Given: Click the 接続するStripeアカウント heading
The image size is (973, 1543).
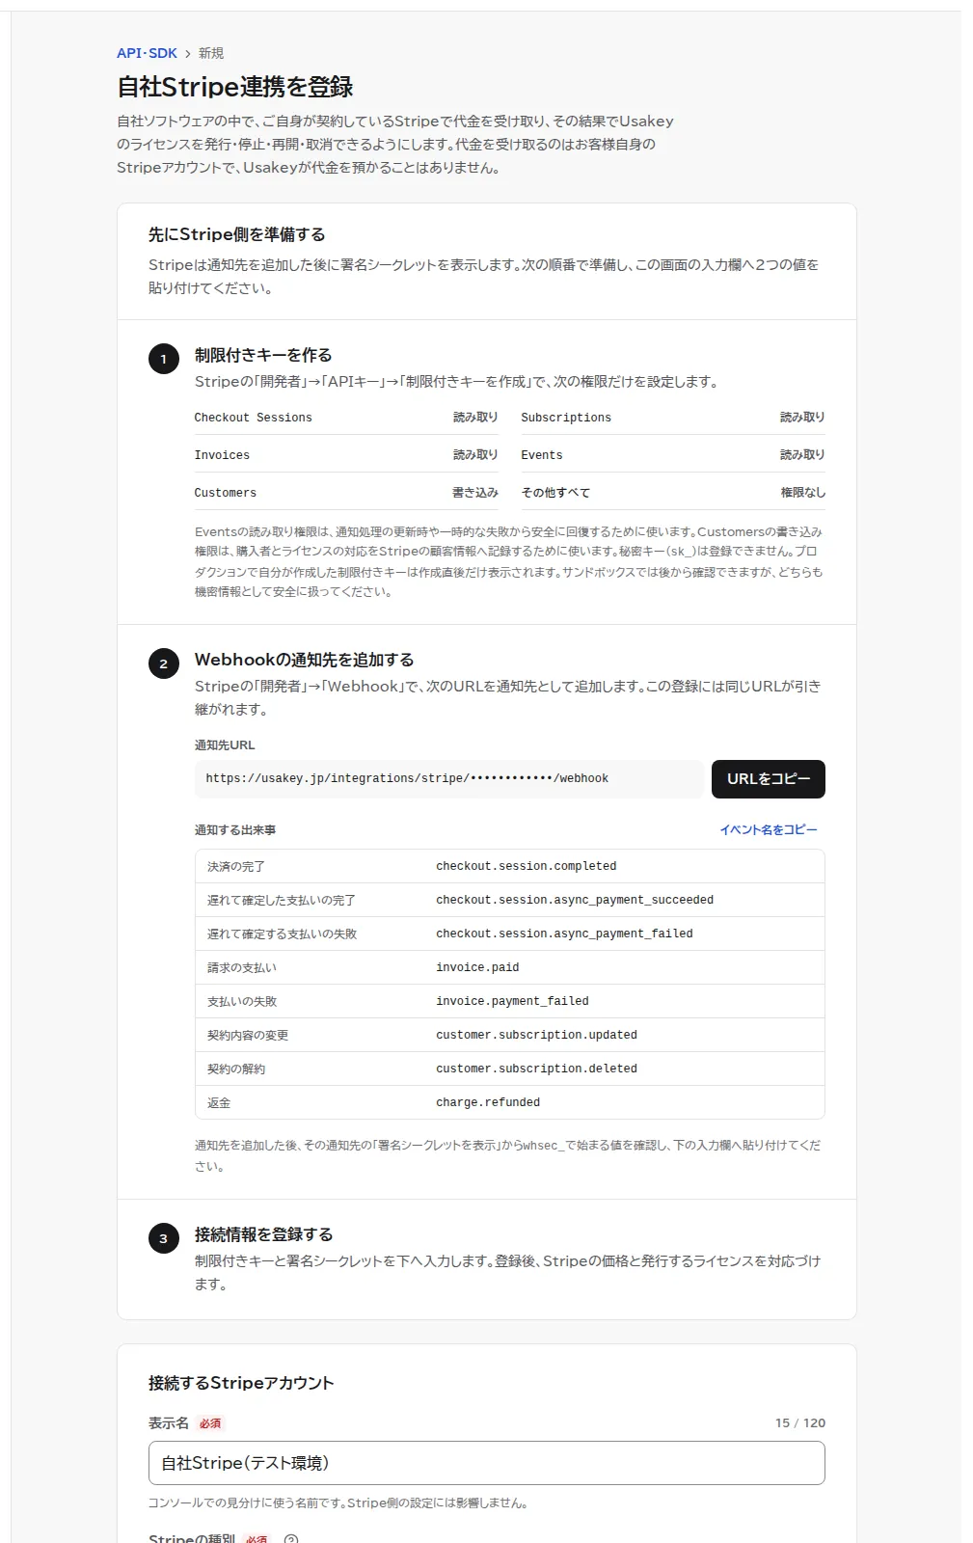Looking at the screenshot, I should click(241, 1383).
